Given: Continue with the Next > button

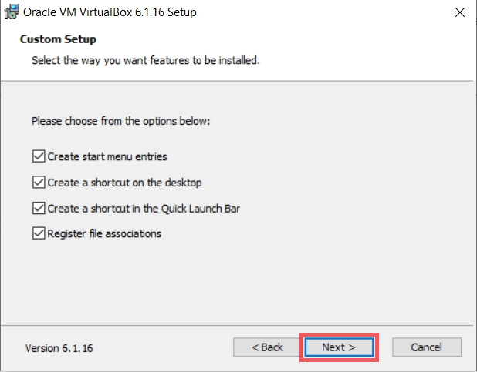Looking at the screenshot, I should pyautogui.click(x=339, y=347).
